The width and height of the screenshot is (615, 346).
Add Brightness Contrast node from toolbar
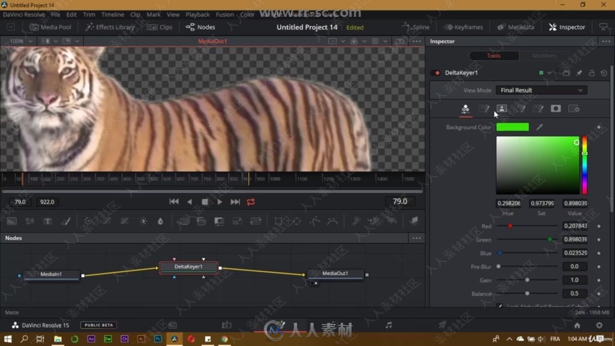click(x=143, y=221)
